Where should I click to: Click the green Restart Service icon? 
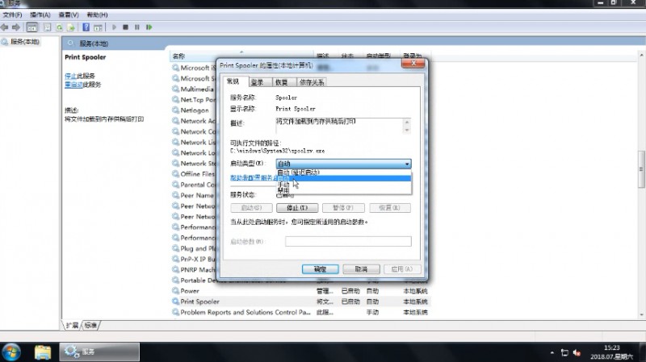(149, 27)
